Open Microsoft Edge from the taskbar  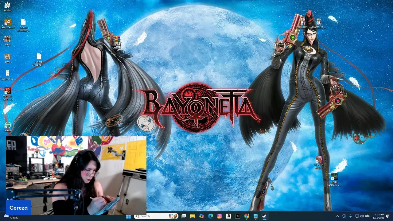[x=211, y=216]
